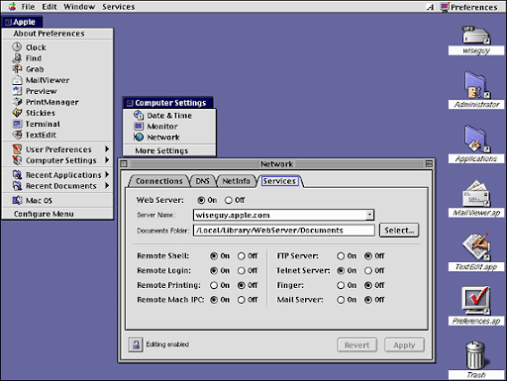Set Remote Printing to Off
Screen dimensions: 507x381
click(x=242, y=285)
